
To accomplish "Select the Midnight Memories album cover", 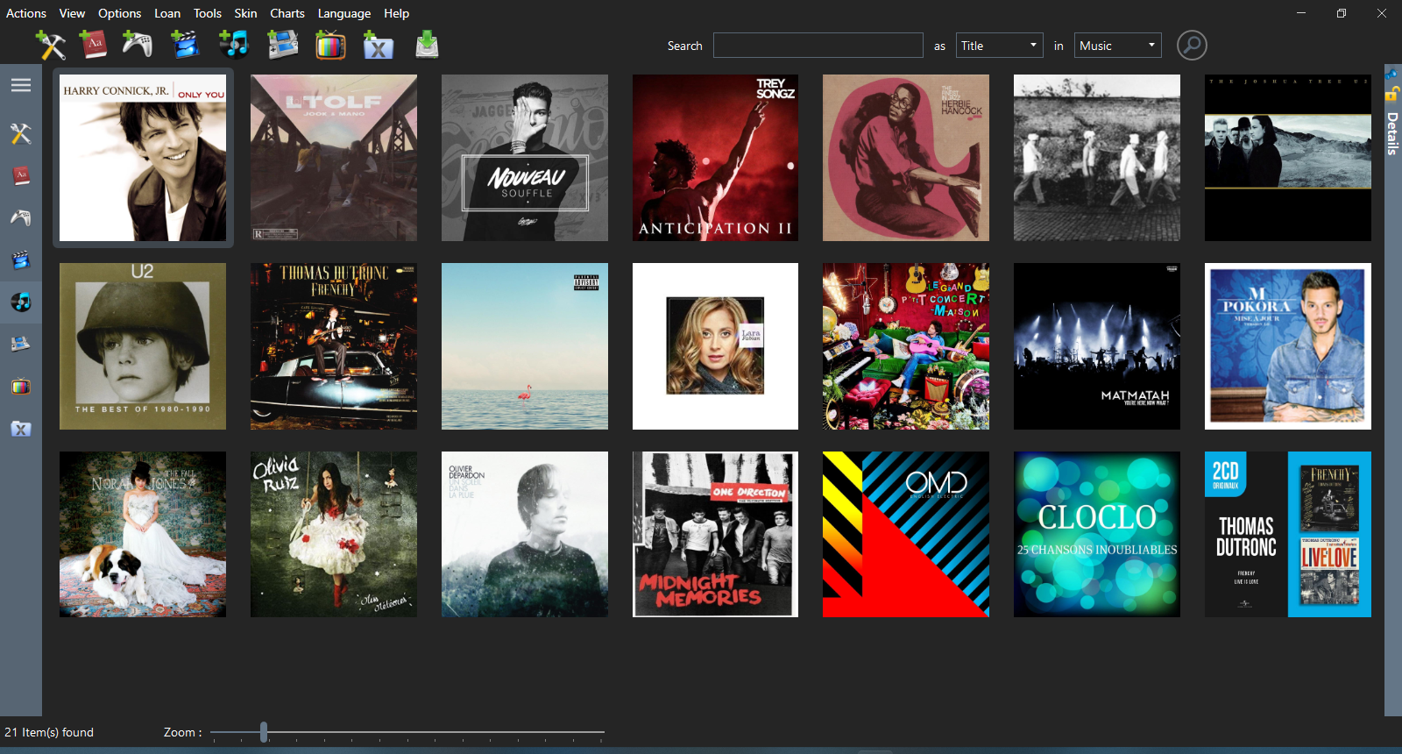I will (x=715, y=535).
